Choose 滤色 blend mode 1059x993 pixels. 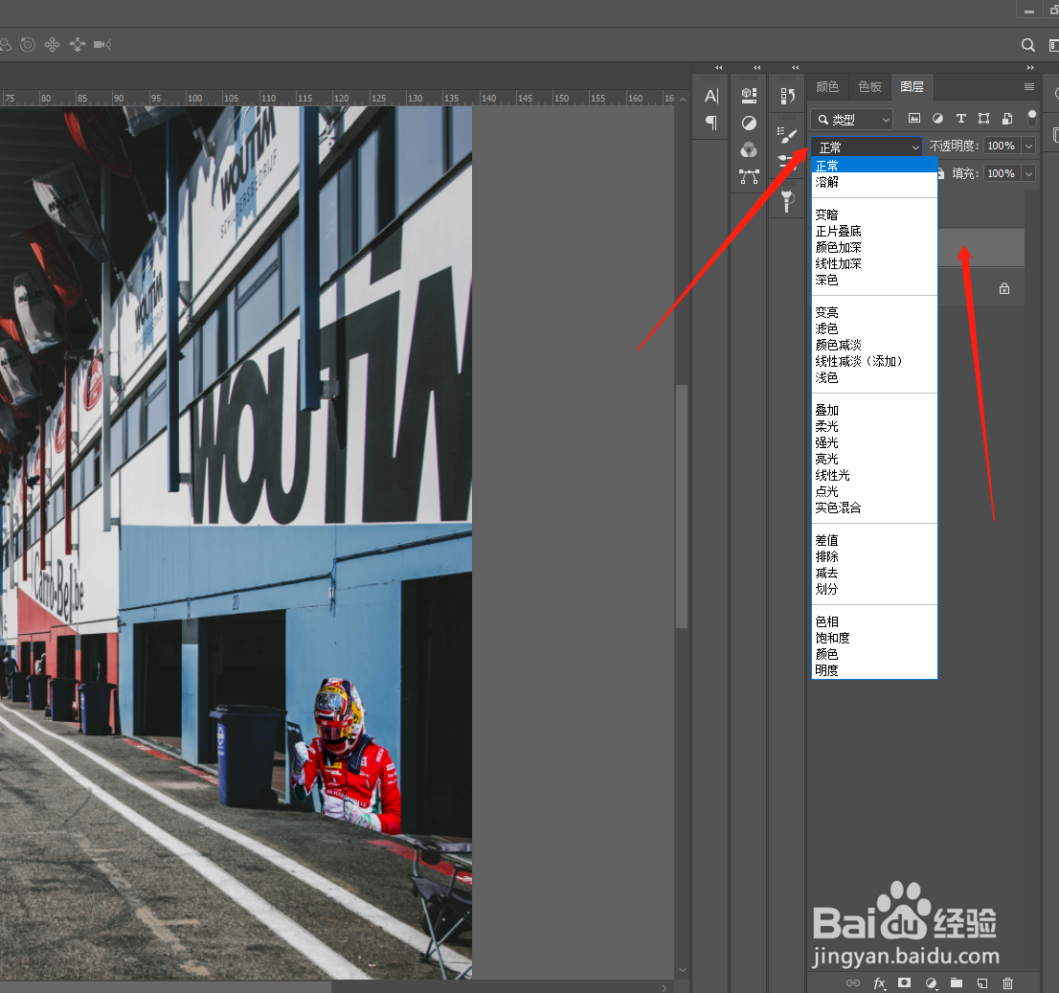(874, 328)
